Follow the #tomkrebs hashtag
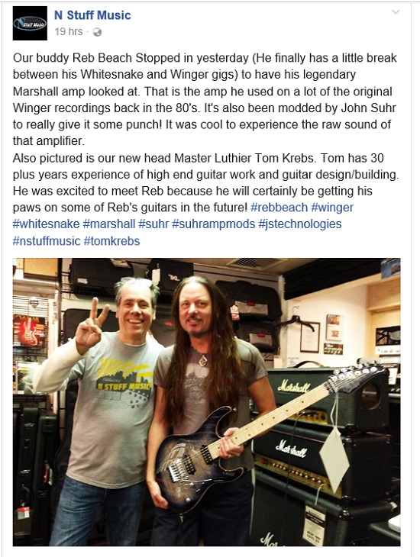 click(x=111, y=241)
